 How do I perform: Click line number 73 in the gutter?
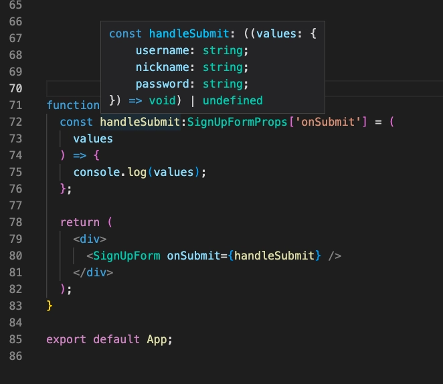[15, 138]
